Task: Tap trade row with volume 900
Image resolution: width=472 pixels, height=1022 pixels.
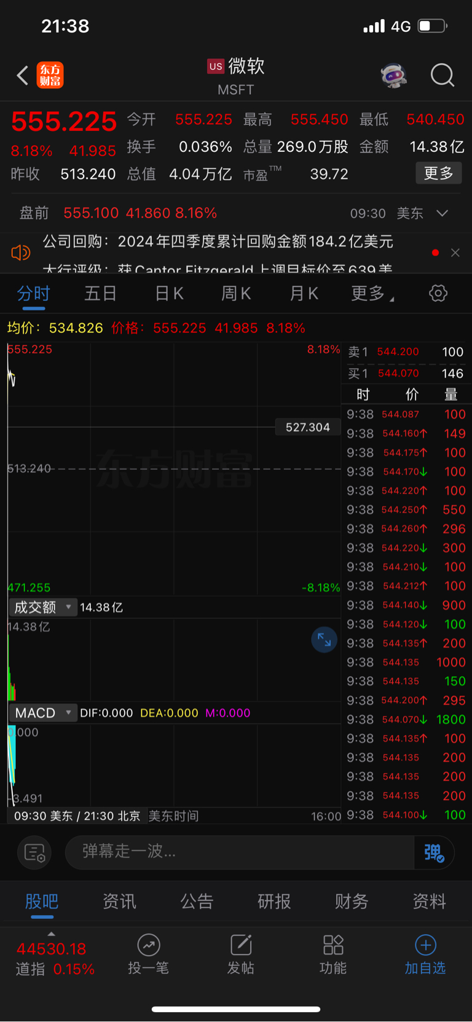Action: [406, 605]
